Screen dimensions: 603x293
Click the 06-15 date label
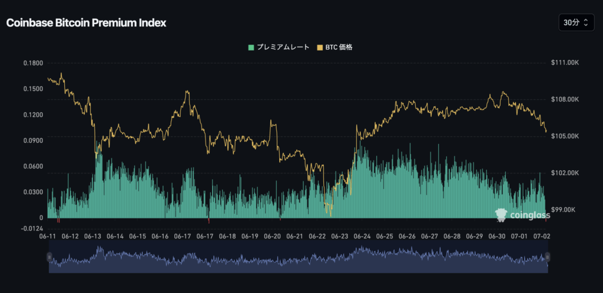click(138, 236)
